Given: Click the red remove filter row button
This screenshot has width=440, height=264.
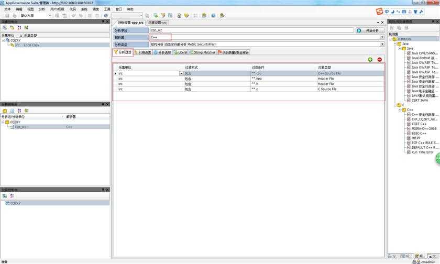Looking at the screenshot, I should coord(379,60).
